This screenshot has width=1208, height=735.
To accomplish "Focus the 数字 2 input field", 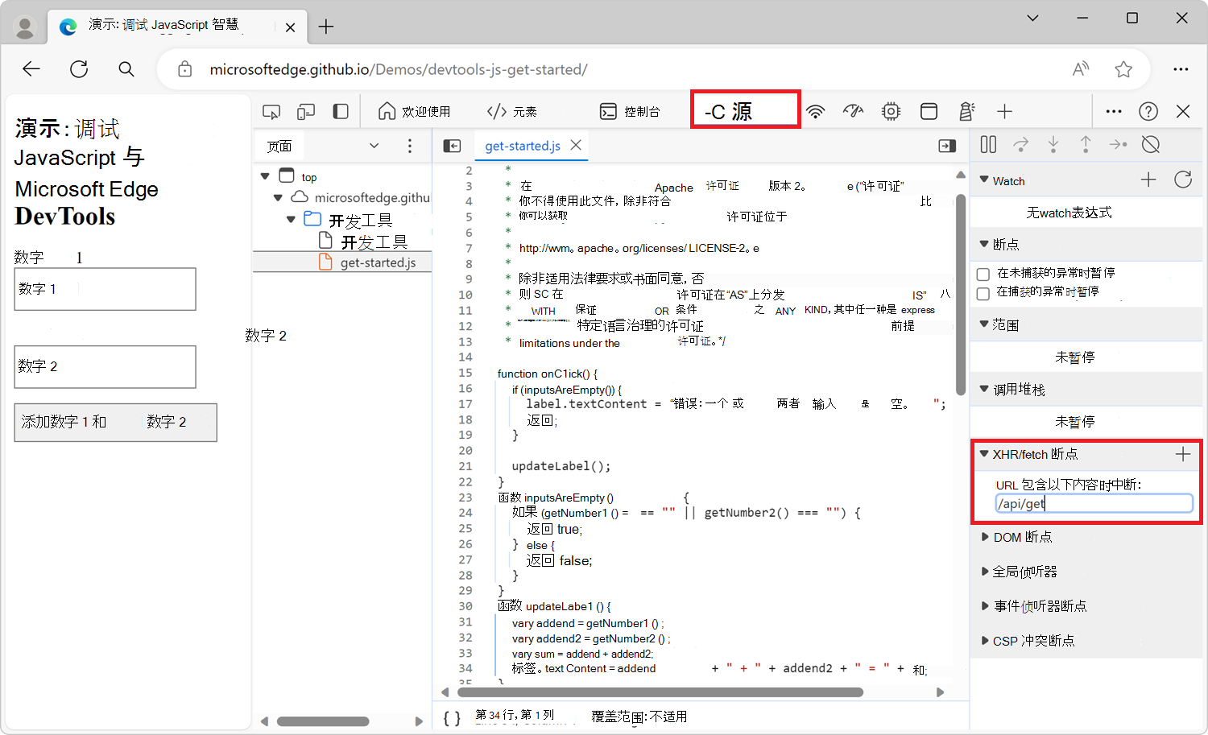I will point(105,367).
